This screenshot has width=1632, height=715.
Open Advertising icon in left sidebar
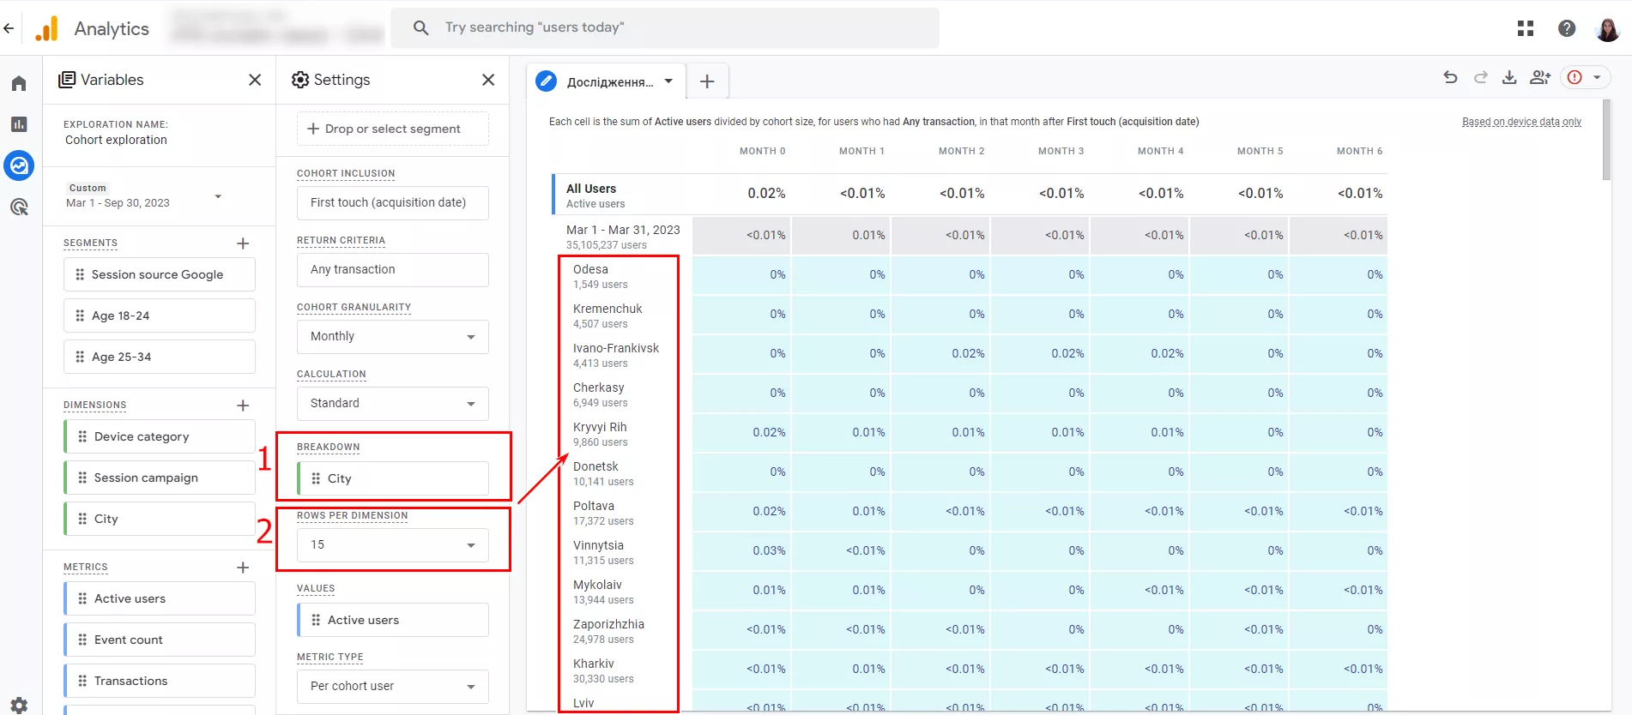pos(19,207)
